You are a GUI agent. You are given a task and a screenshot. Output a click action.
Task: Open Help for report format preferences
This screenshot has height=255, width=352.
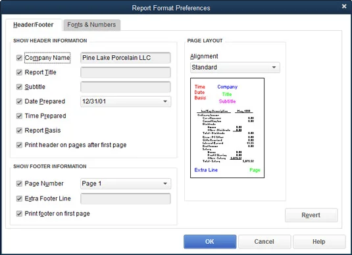tap(319, 242)
